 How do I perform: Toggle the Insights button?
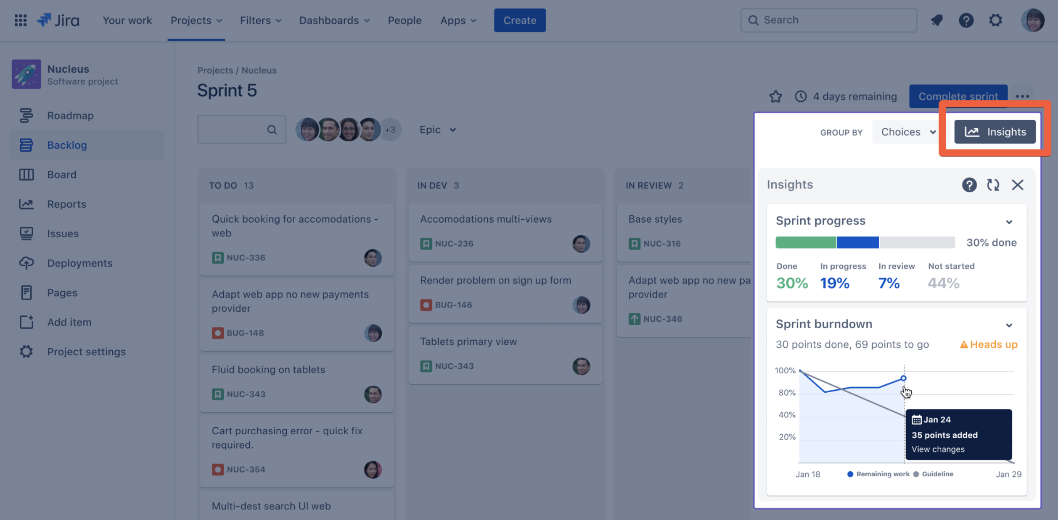click(x=995, y=132)
